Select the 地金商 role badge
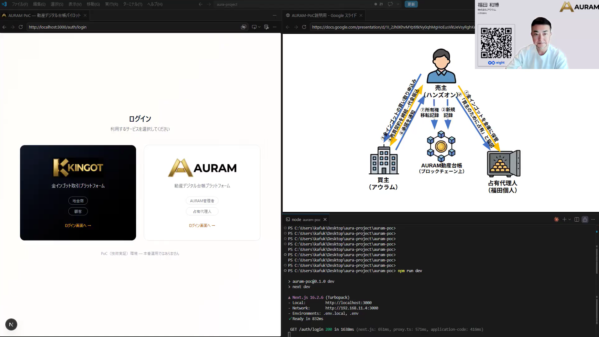The image size is (599, 337). [78, 201]
